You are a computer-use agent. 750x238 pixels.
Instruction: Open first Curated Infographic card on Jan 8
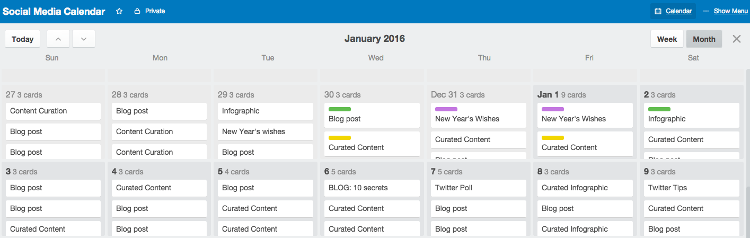point(585,188)
